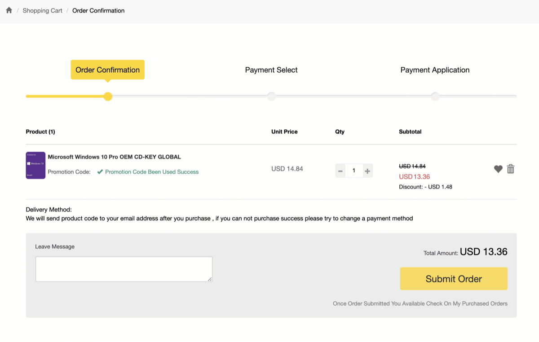Open the Windows 10 Pro product thumbnail

(x=35, y=165)
